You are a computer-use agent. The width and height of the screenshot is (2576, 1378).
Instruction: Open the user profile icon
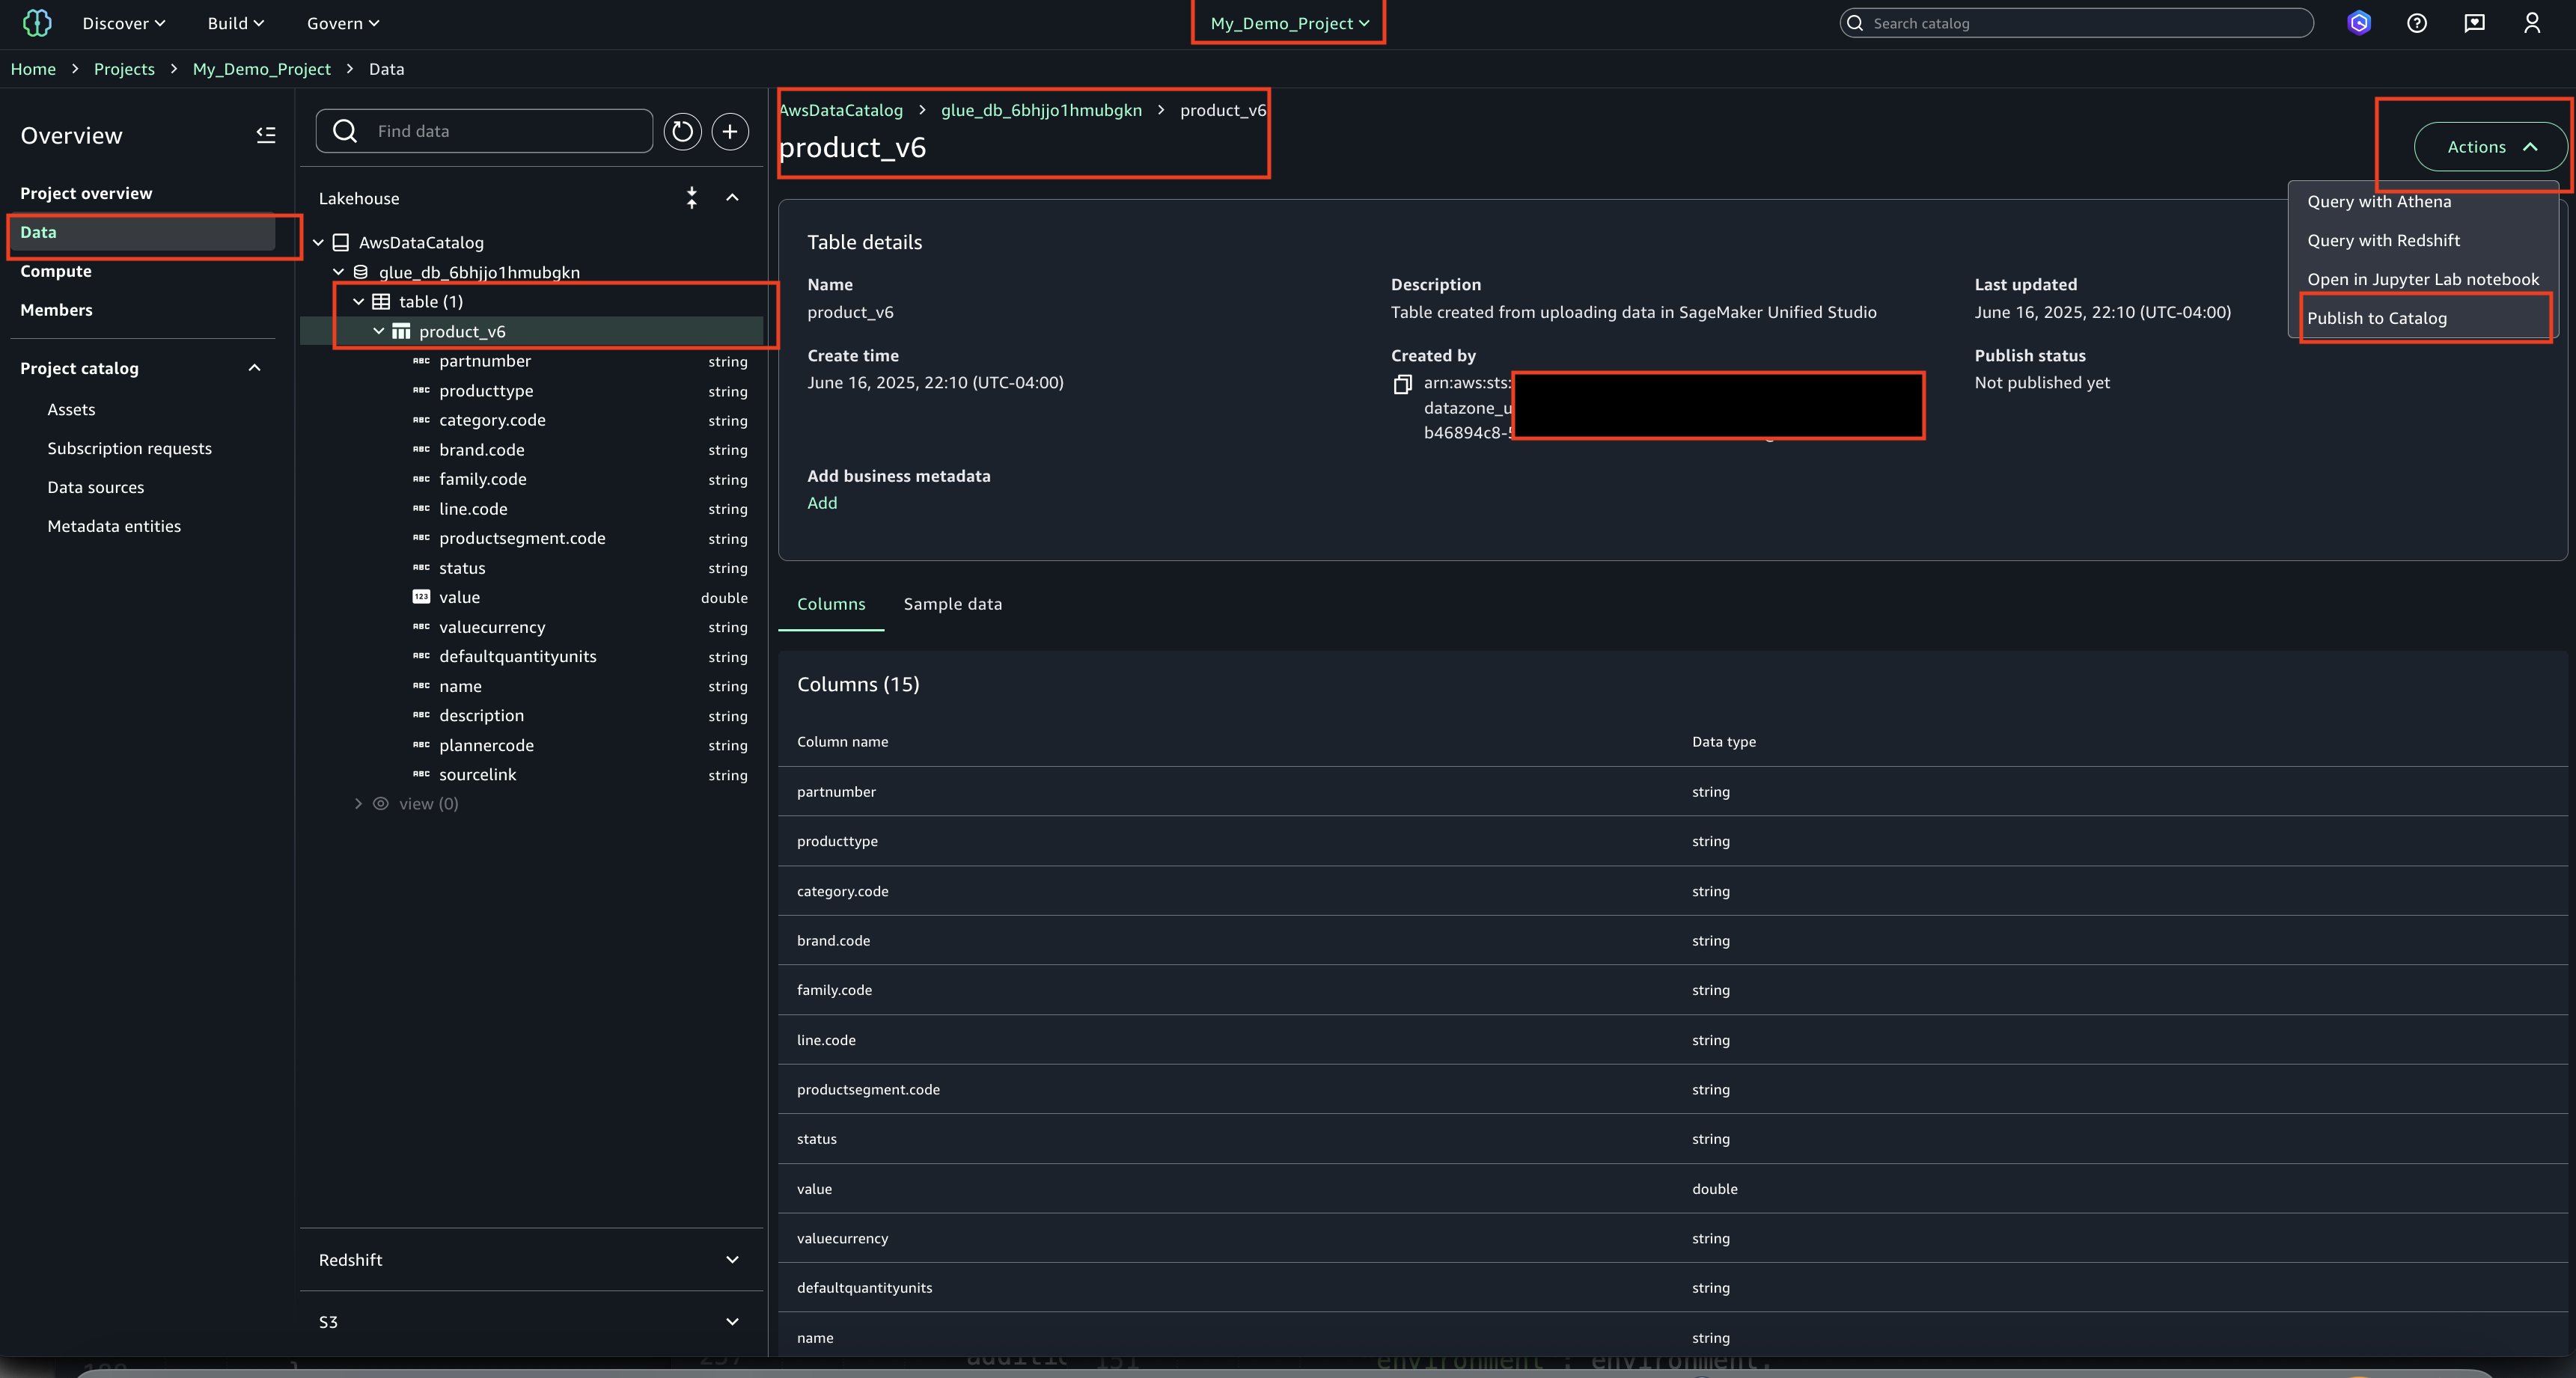[x=2532, y=23]
